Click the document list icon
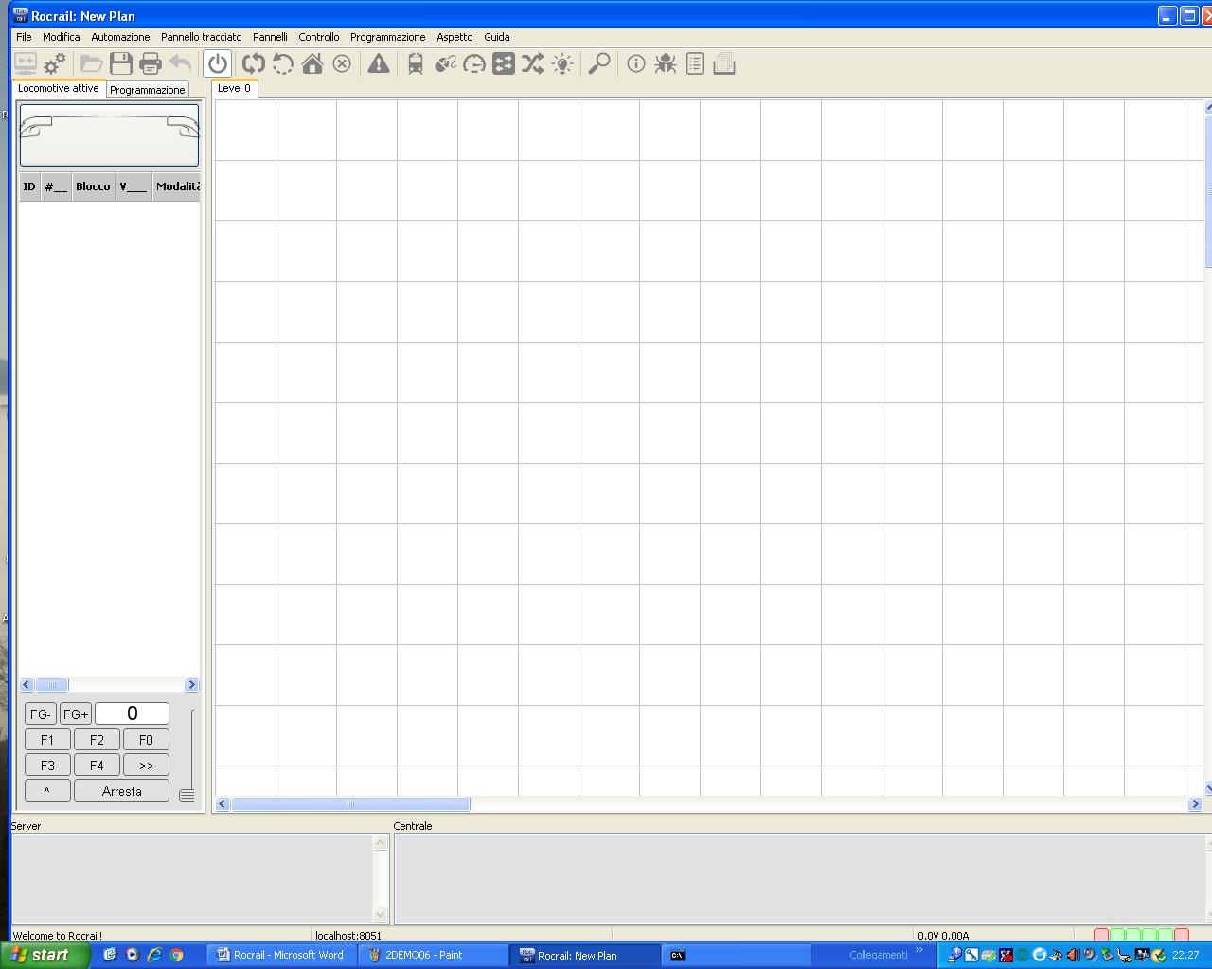The image size is (1212, 969). (x=695, y=64)
